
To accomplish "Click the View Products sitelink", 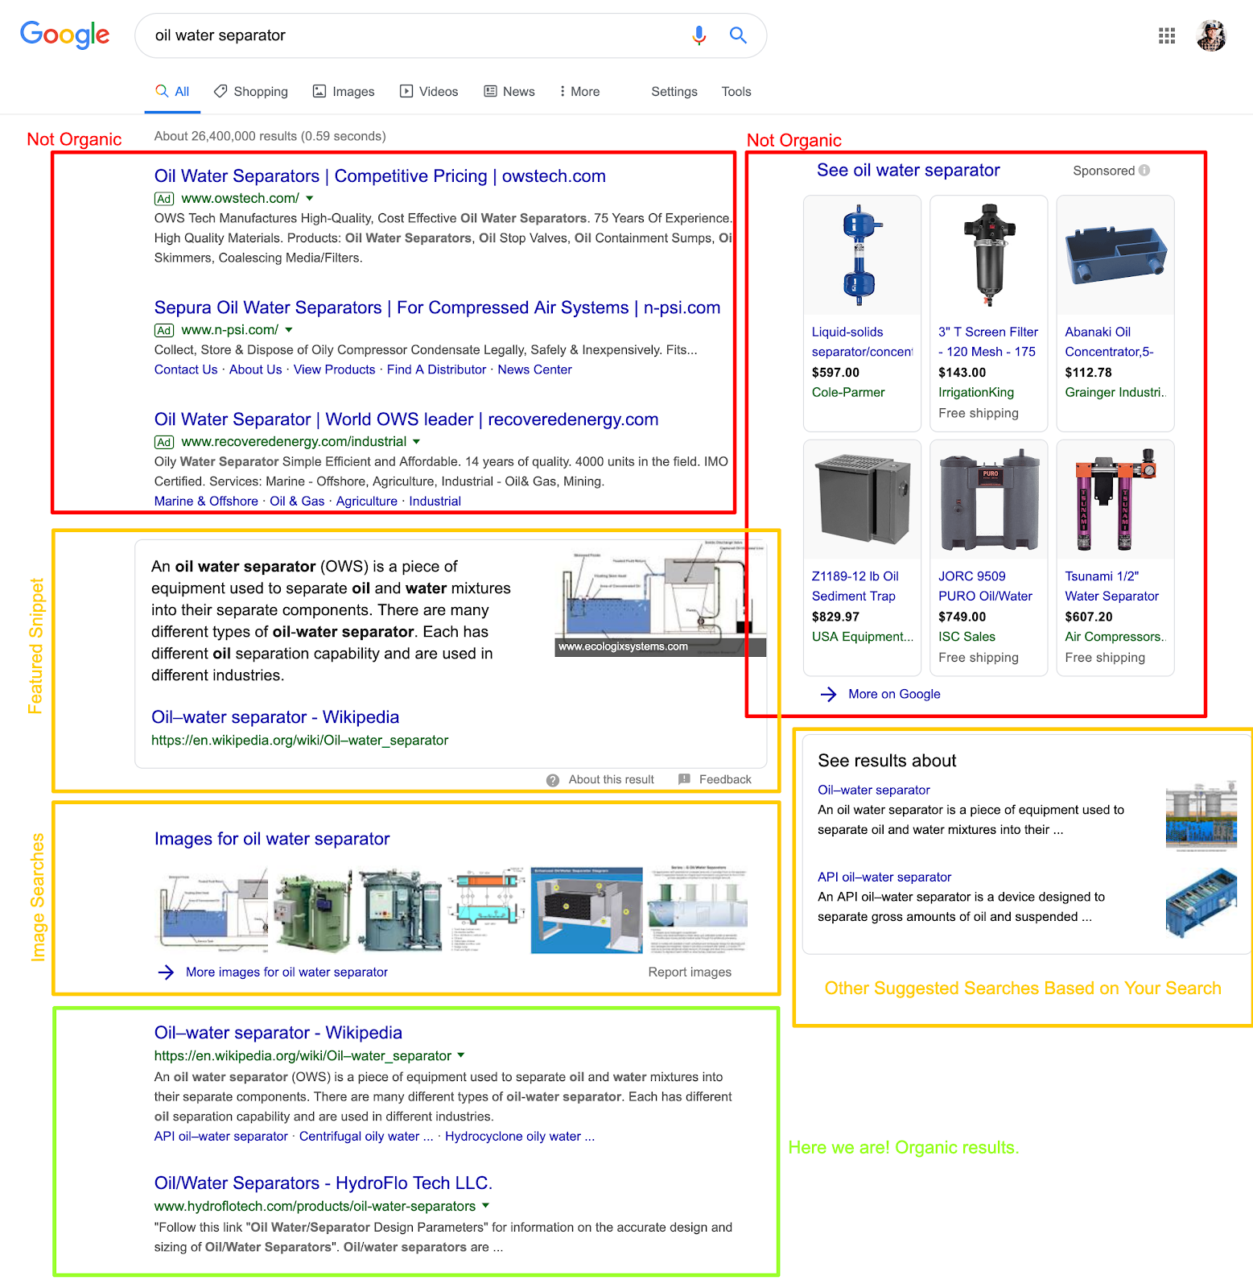I will pos(334,369).
